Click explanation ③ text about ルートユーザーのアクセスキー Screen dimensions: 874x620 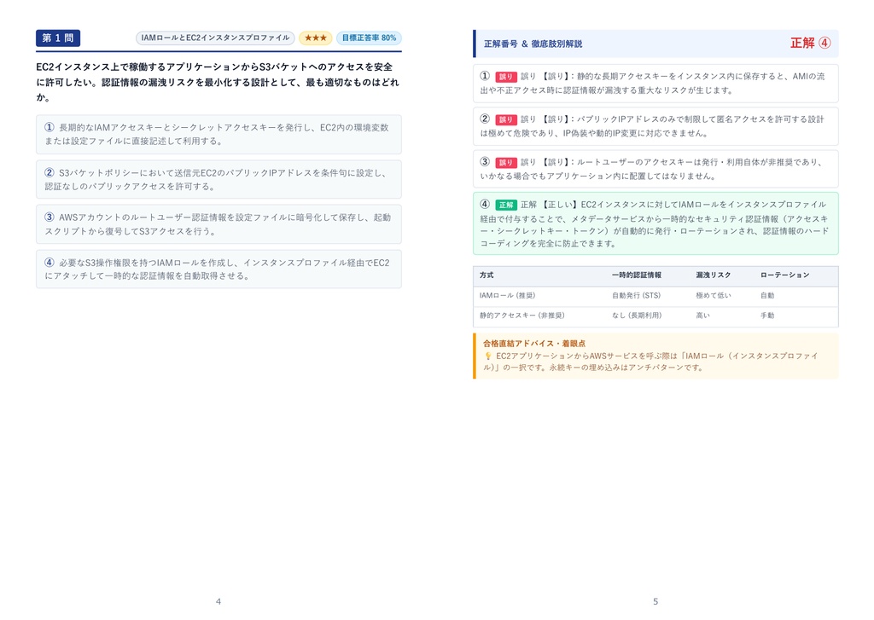coord(652,169)
